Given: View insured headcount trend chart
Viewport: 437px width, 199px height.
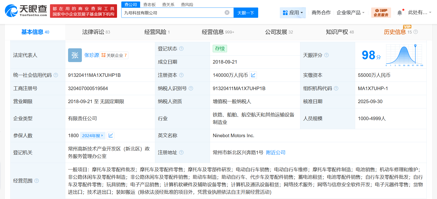Looking at the screenshot, I should 111,135.
